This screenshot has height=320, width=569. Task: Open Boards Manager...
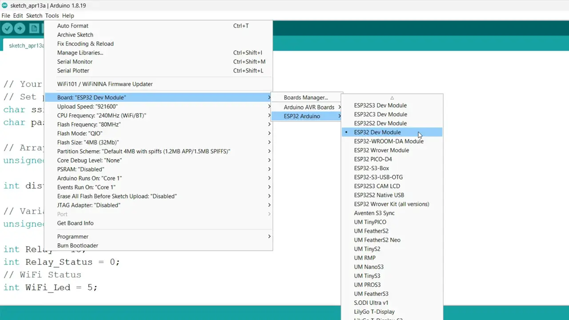coord(307,97)
